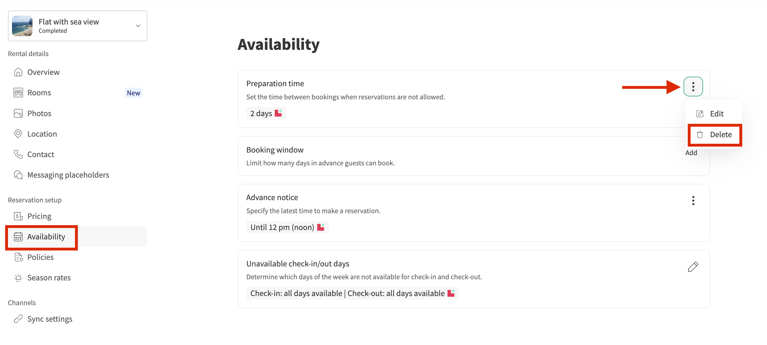This screenshot has height=345, width=767.
Task: Open Preparation time three-dot menu
Action: (x=693, y=87)
